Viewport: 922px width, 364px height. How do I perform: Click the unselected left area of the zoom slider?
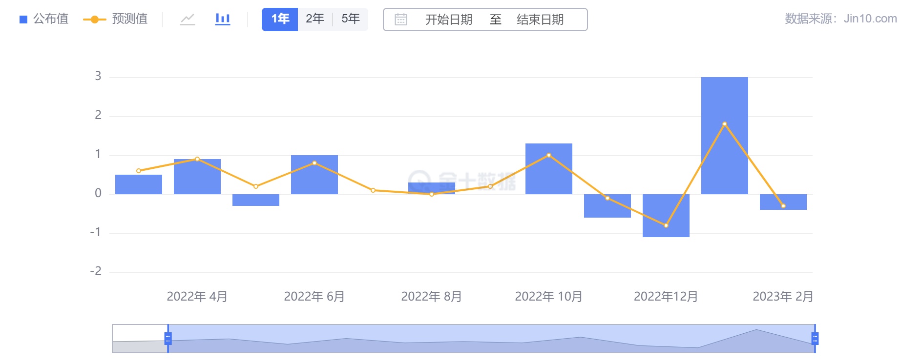[140, 338]
